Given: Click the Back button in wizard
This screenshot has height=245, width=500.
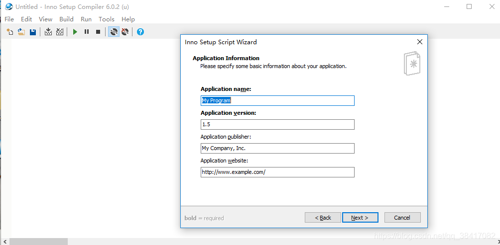Looking at the screenshot, I should tap(323, 218).
